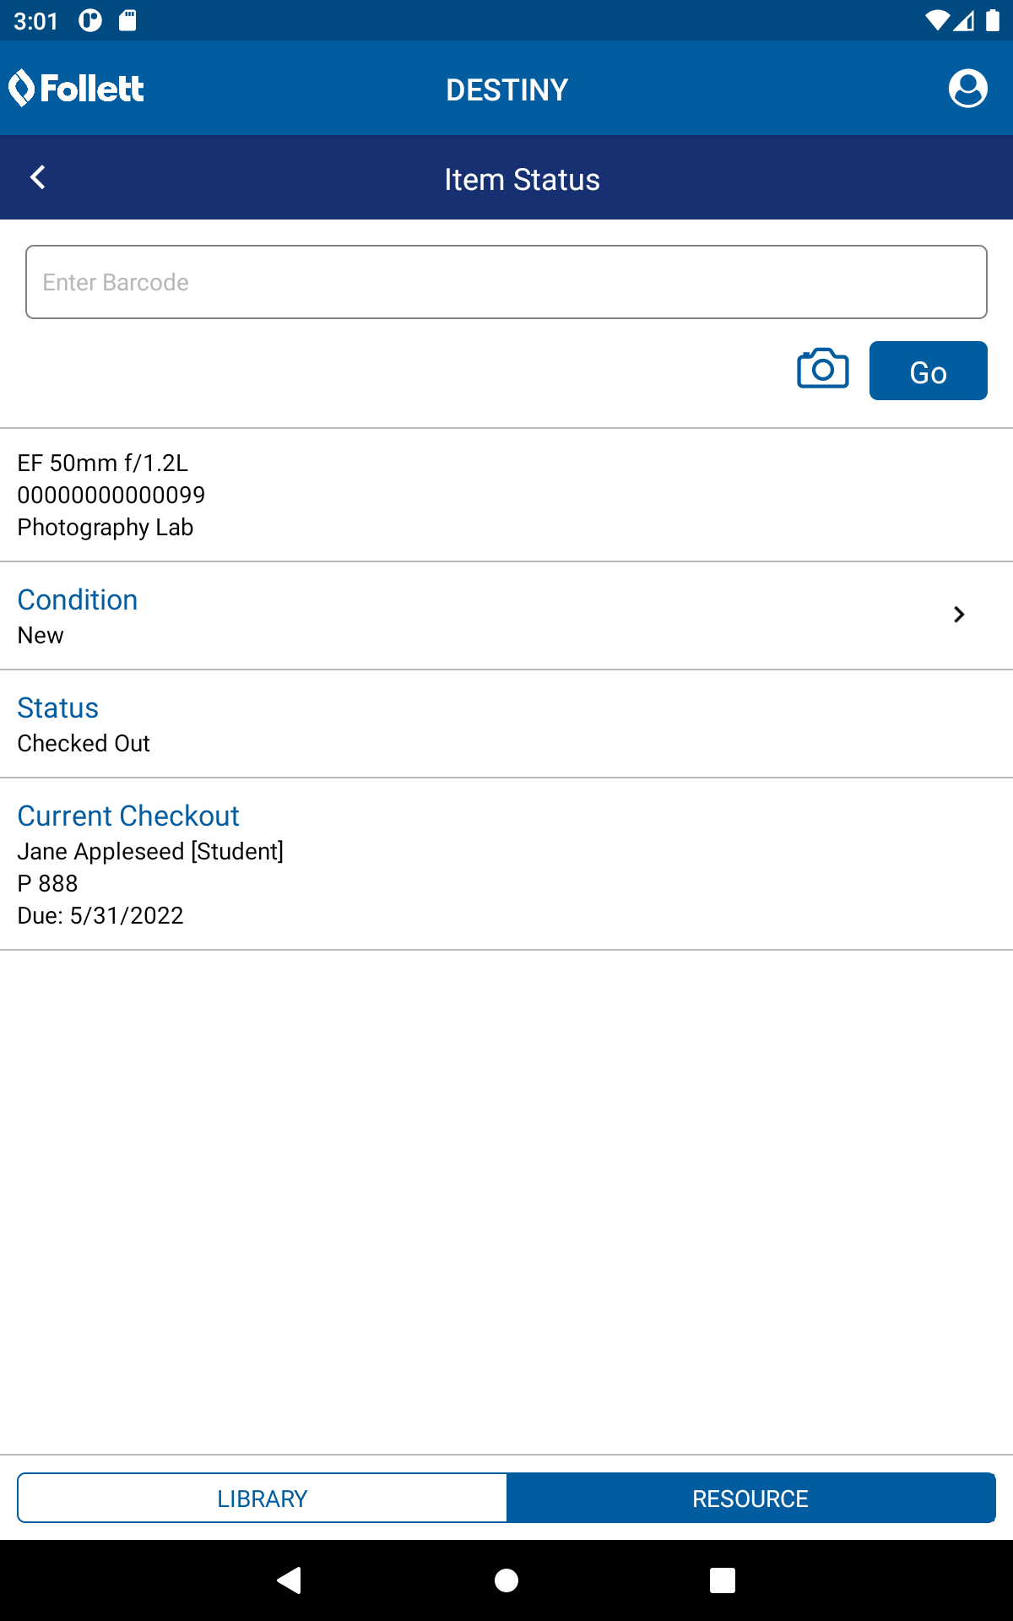1013x1621 pixels.
Task: Tap the Current Checkout heading
Action: (128, 816)
